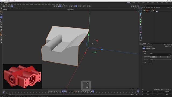The width and height of the screenshot is (172, 97).
Task: Switch to the Sculpt layout
Action: coord(139,2)
